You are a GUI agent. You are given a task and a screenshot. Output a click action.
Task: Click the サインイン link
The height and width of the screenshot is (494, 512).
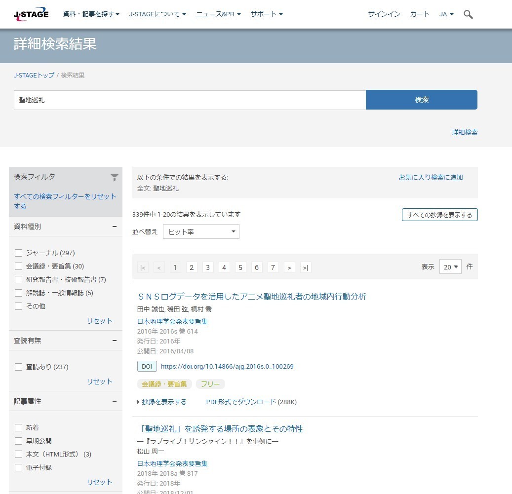coord(384,14)
